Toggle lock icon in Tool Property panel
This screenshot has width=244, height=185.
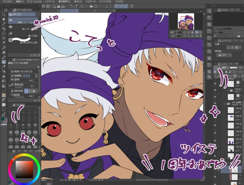click(38, 67)
